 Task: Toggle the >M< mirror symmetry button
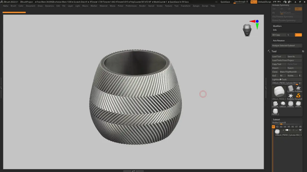tap(298, 9)
